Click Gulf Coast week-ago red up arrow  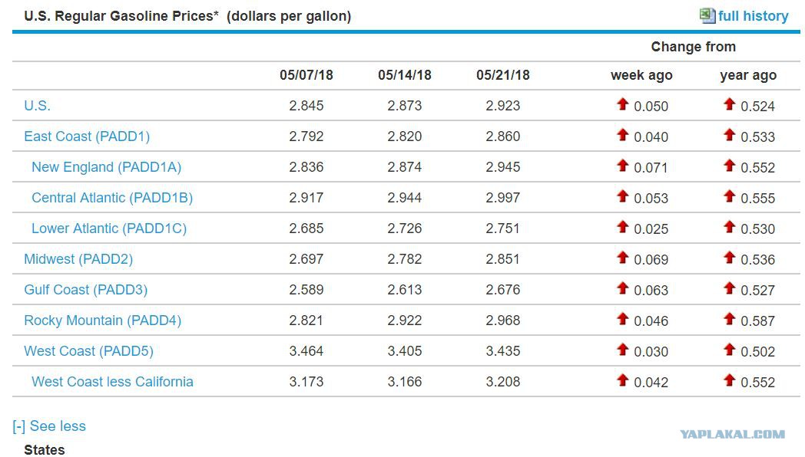point(623,289)
